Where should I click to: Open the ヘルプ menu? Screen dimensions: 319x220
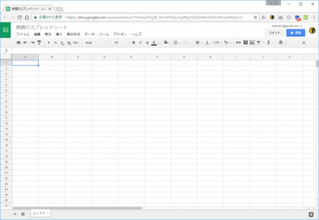pyautogui.click(x=136, y=34)
